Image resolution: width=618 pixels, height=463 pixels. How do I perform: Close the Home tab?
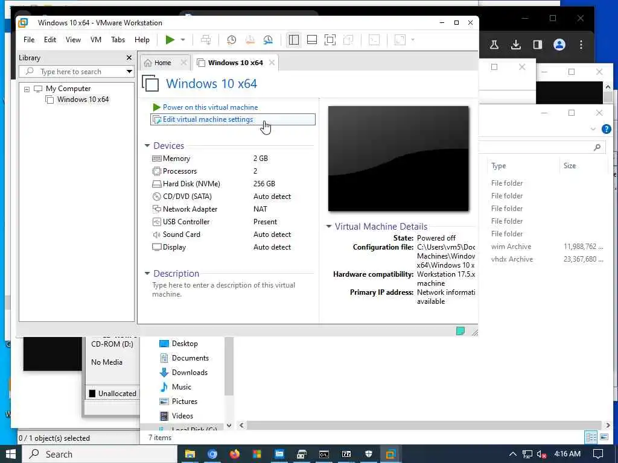[x=183, y=63]
